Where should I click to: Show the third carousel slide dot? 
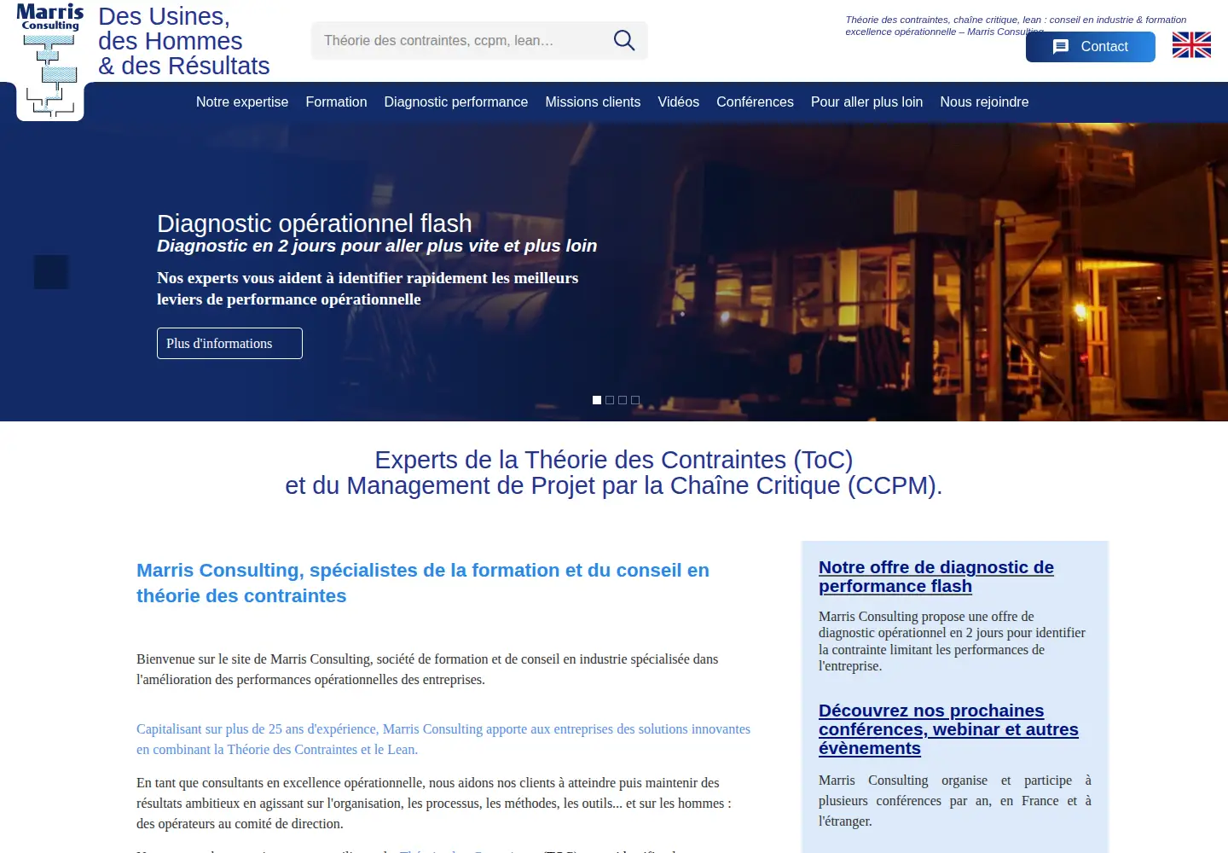[x=623, y=400]
